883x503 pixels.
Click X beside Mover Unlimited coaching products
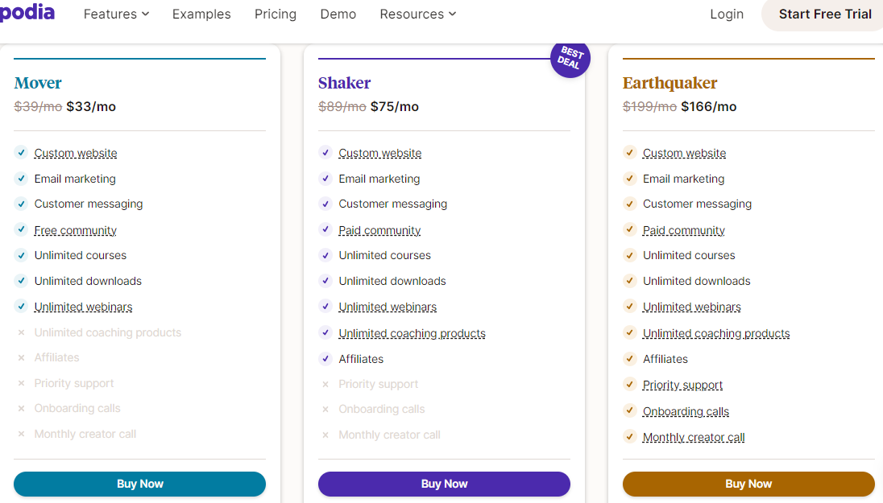(x=21, y=332)
